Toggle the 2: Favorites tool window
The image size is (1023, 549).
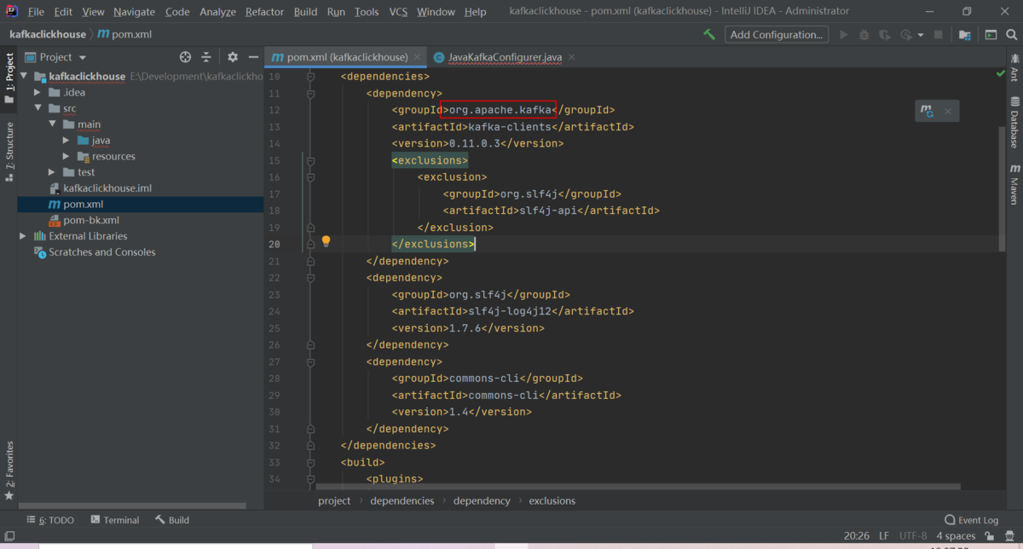click(9, 471)
